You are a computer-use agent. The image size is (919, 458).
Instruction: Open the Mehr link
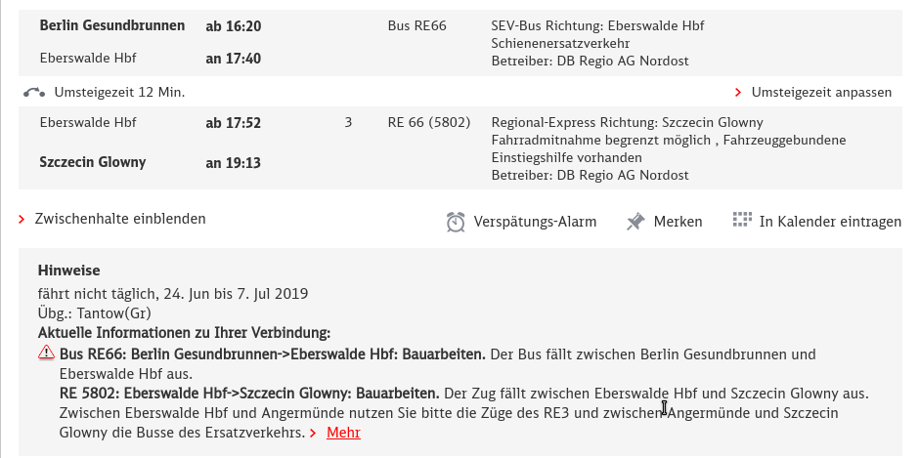coord(343,433)
